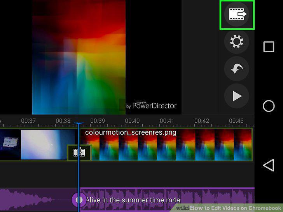
Task: Play the video preview
Action: point(237,96)
